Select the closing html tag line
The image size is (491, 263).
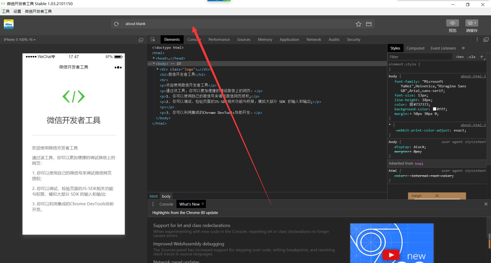[x=159, y=123]
